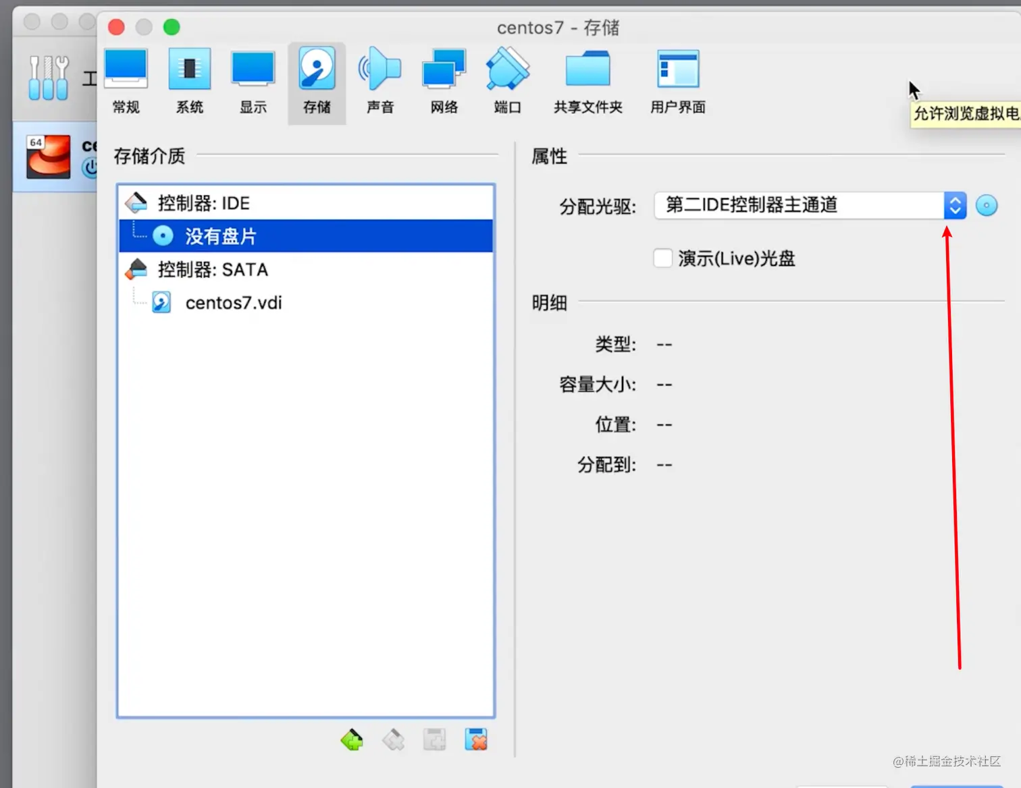Open the 分配光驱 optical drive port dropdown

pyautogui.click(x=810, y=205)
